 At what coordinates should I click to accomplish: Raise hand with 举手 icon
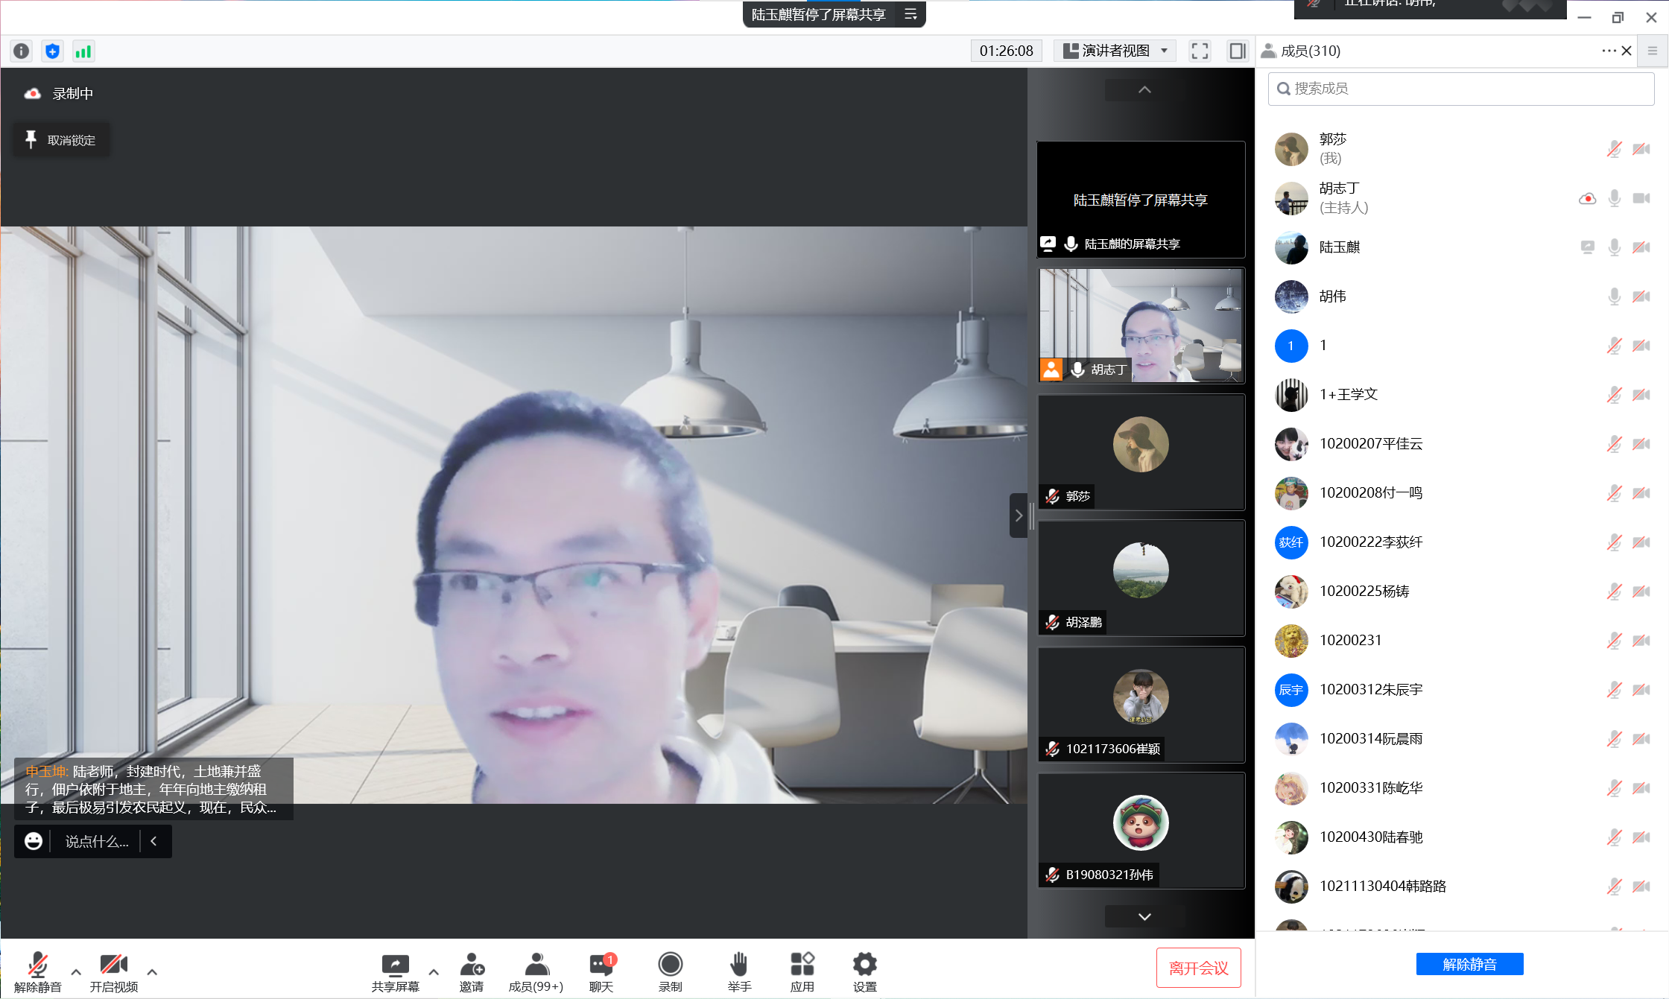point(738,971)
